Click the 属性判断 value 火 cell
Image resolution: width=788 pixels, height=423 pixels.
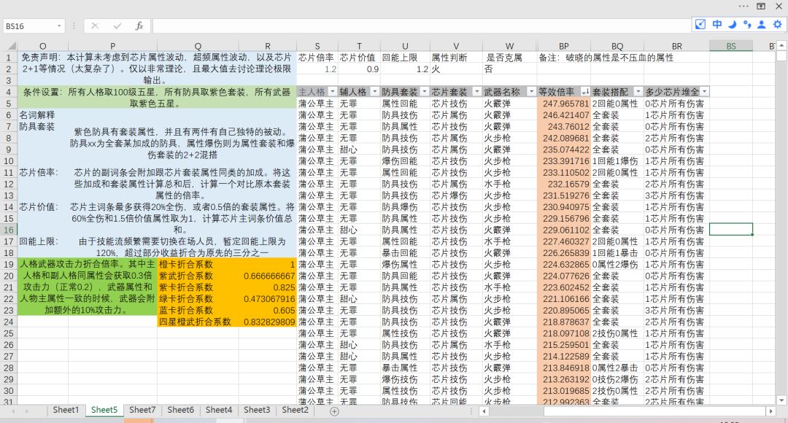[456, 69]
